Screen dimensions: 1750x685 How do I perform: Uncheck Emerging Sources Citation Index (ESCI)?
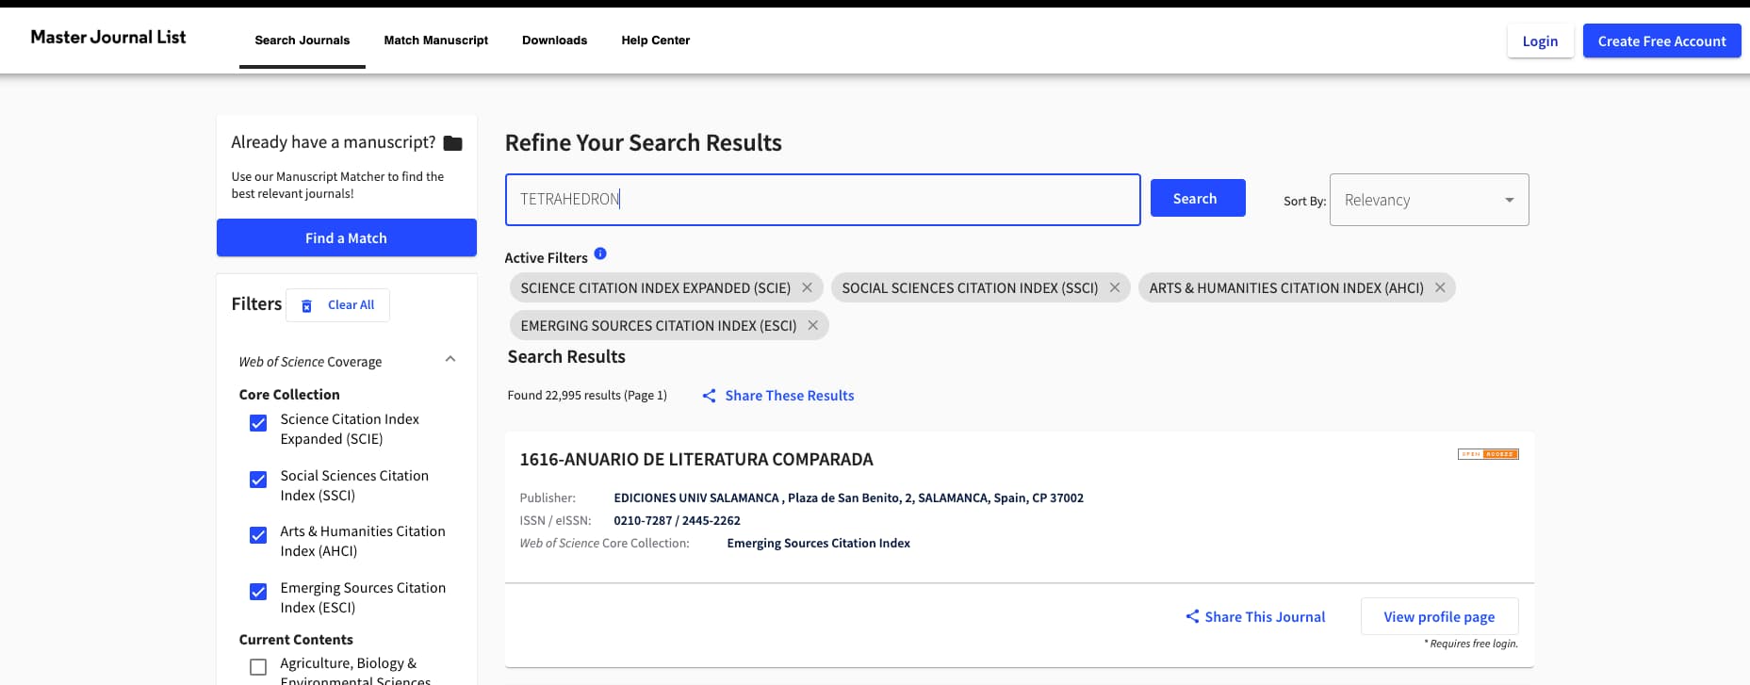pos(258,592)
